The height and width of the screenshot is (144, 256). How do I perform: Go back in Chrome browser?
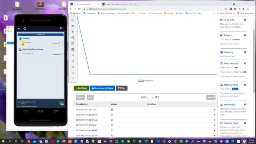(71, 9)
